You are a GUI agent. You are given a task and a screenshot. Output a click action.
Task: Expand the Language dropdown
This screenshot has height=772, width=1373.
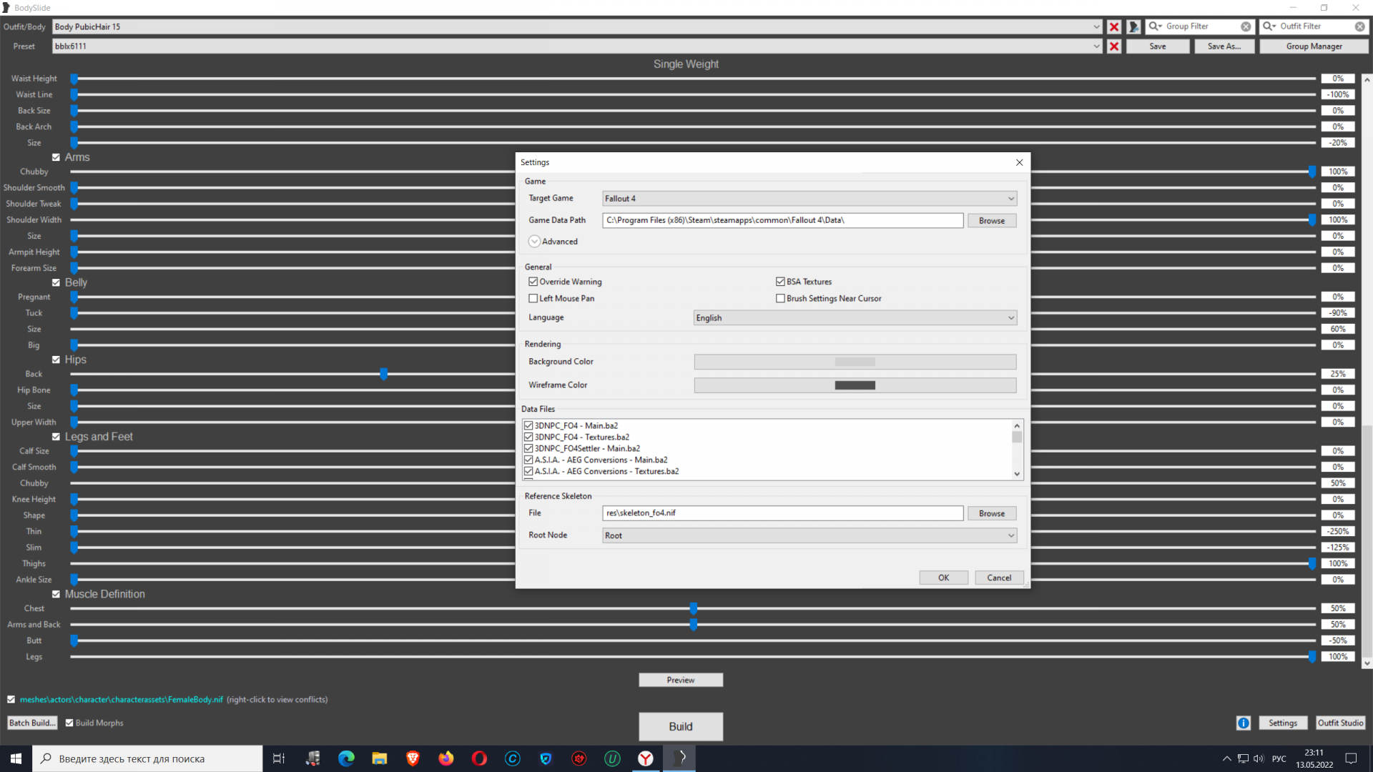pos(855,318)
